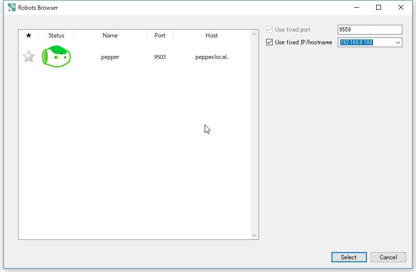Sort list by Host column header
The height and width of the screenshot is (272, 416).
[212, 36]
